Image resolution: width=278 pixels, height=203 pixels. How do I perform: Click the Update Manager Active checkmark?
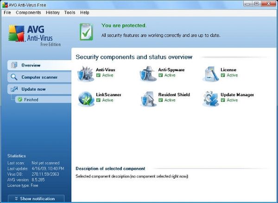click(x=223, y=100)
